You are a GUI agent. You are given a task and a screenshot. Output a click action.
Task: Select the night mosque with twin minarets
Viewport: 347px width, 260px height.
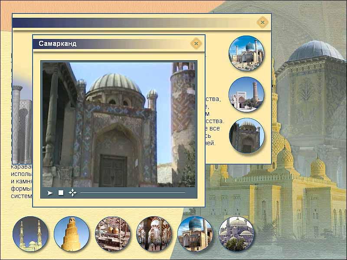point(30,234)
